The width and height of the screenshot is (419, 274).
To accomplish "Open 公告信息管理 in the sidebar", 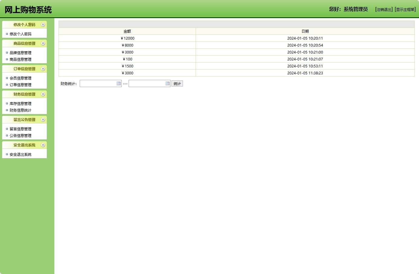I will tap(21, 136).
